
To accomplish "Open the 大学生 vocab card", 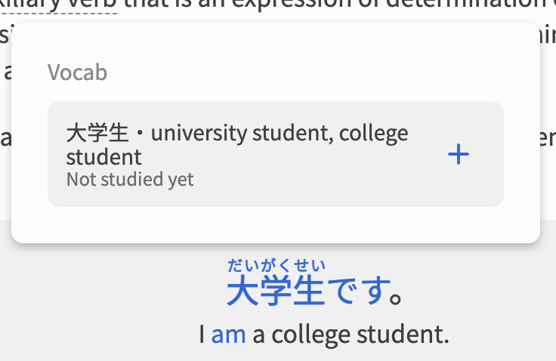I will click(x=276, y=154).
